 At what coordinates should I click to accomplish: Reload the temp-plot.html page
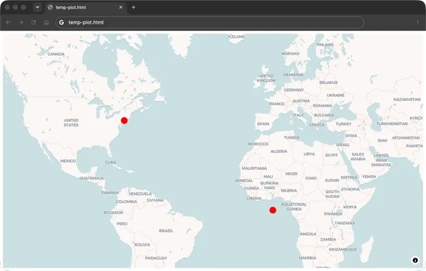coord(33,23)
